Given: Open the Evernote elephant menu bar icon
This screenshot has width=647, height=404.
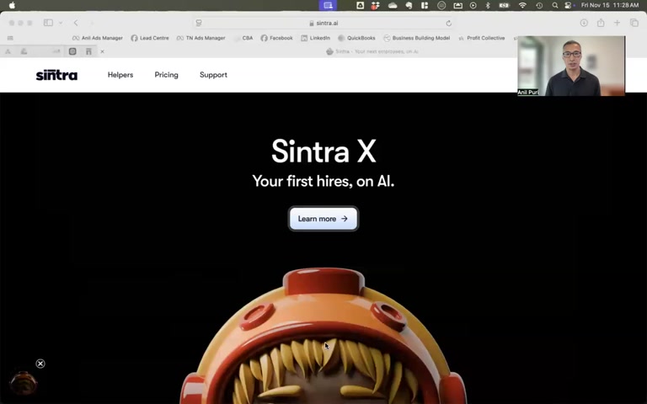Looking at the screenshot, I should pyautogui.click(x=409, y=5).
